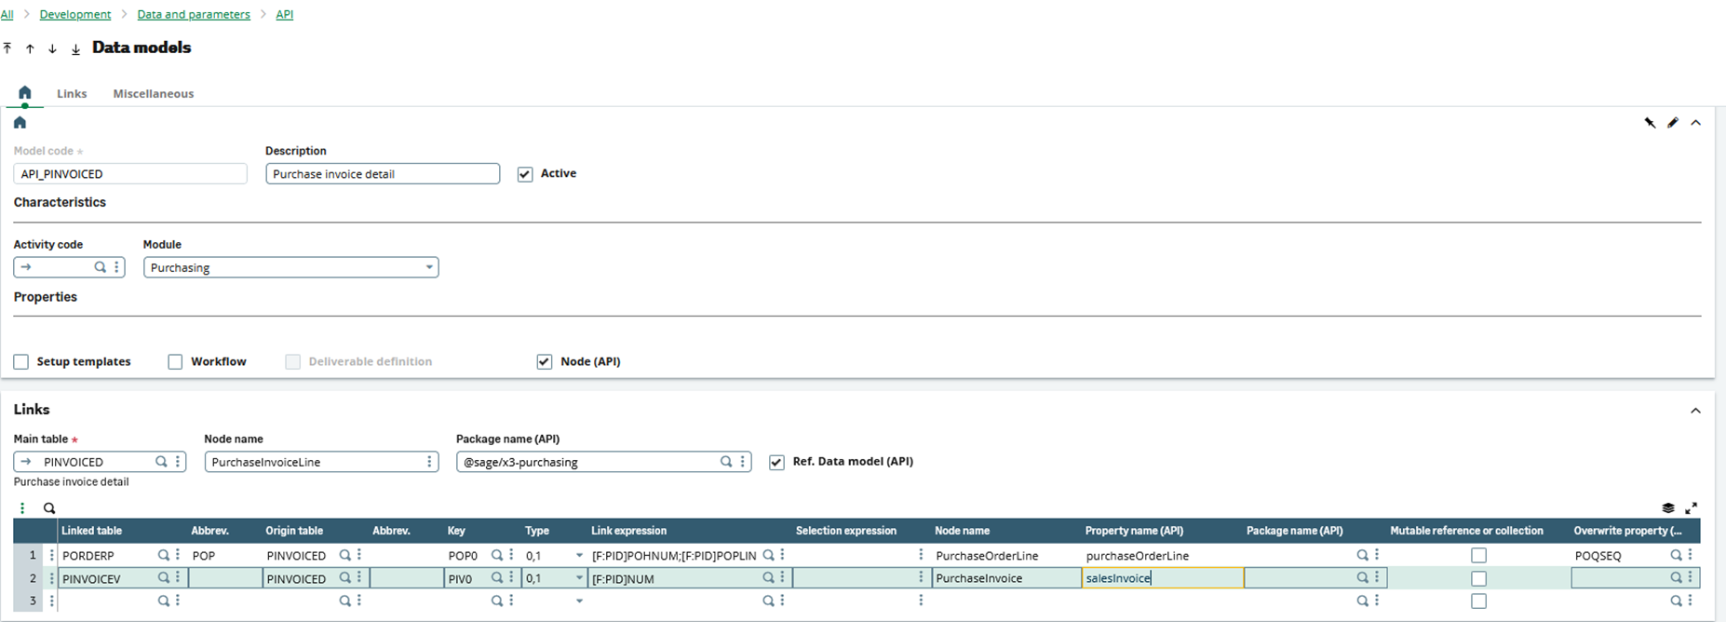Search Linked table lookup in PINVOICEV row
Image resolution: width=1726 pixels, height=622 pixels.
[164, 578]
